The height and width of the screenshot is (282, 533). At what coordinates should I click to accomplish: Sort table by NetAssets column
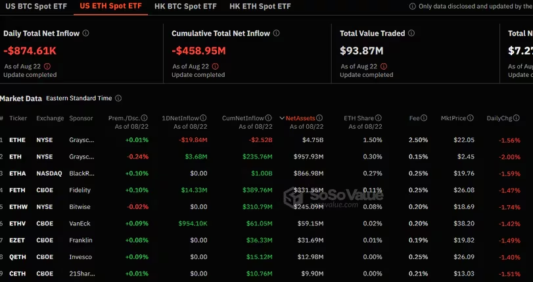point(304,118)
